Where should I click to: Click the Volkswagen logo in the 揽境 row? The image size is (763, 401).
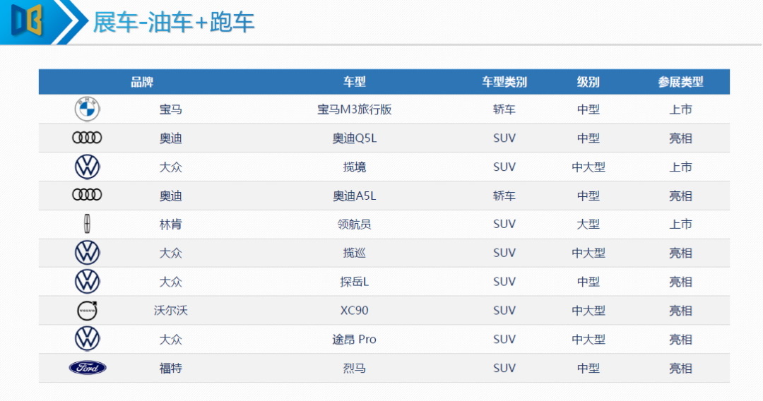coord(87,167)
